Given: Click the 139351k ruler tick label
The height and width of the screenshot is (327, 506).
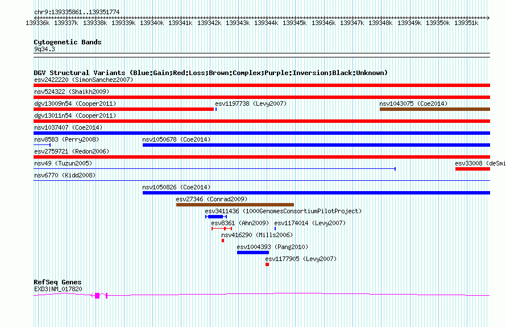Looking at the screenshot, I should pyautogui.click(x=466, y=23).
